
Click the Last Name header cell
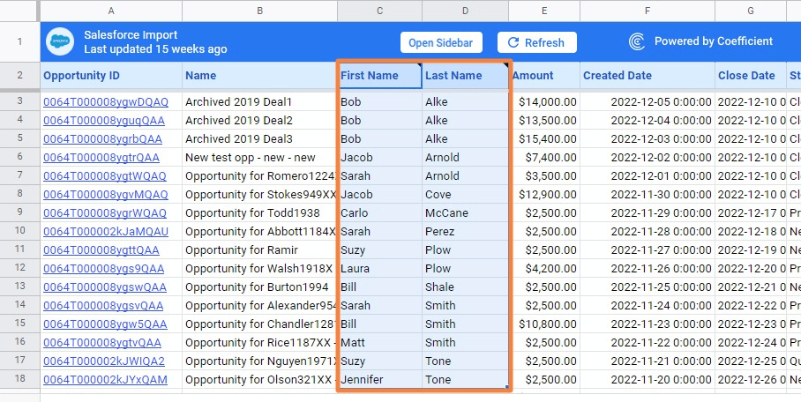[465, 75]
